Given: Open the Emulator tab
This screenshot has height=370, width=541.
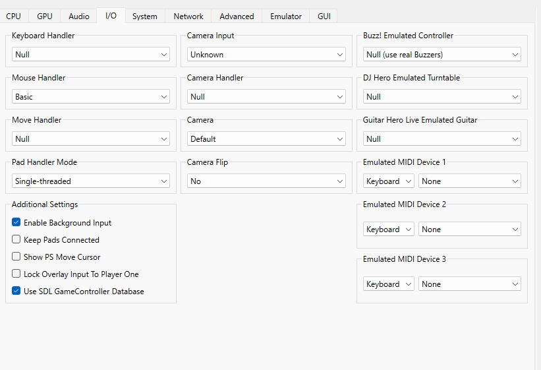Looking at the screenshot, I should click(x=286, y=16).
